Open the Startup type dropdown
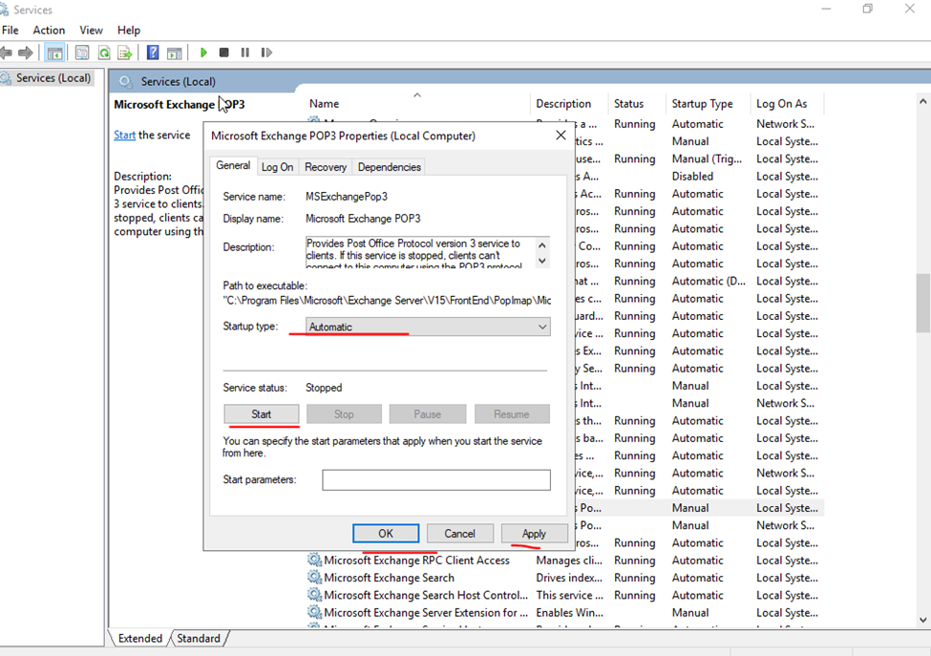This screenshot has height=656, width=931. pyautogui.click(x=428, y=327)
